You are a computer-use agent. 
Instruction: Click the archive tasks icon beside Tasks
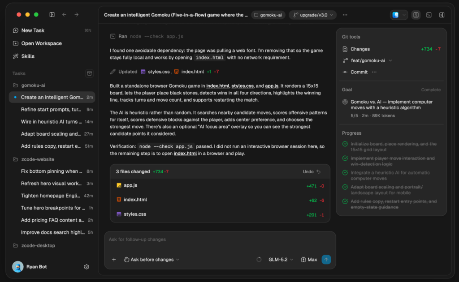click(x=89, y=73)
